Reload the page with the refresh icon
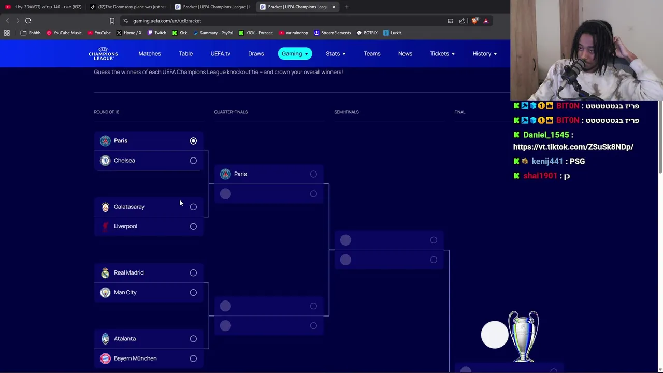Viewport: 663px width, 373px height. [28, 21]
